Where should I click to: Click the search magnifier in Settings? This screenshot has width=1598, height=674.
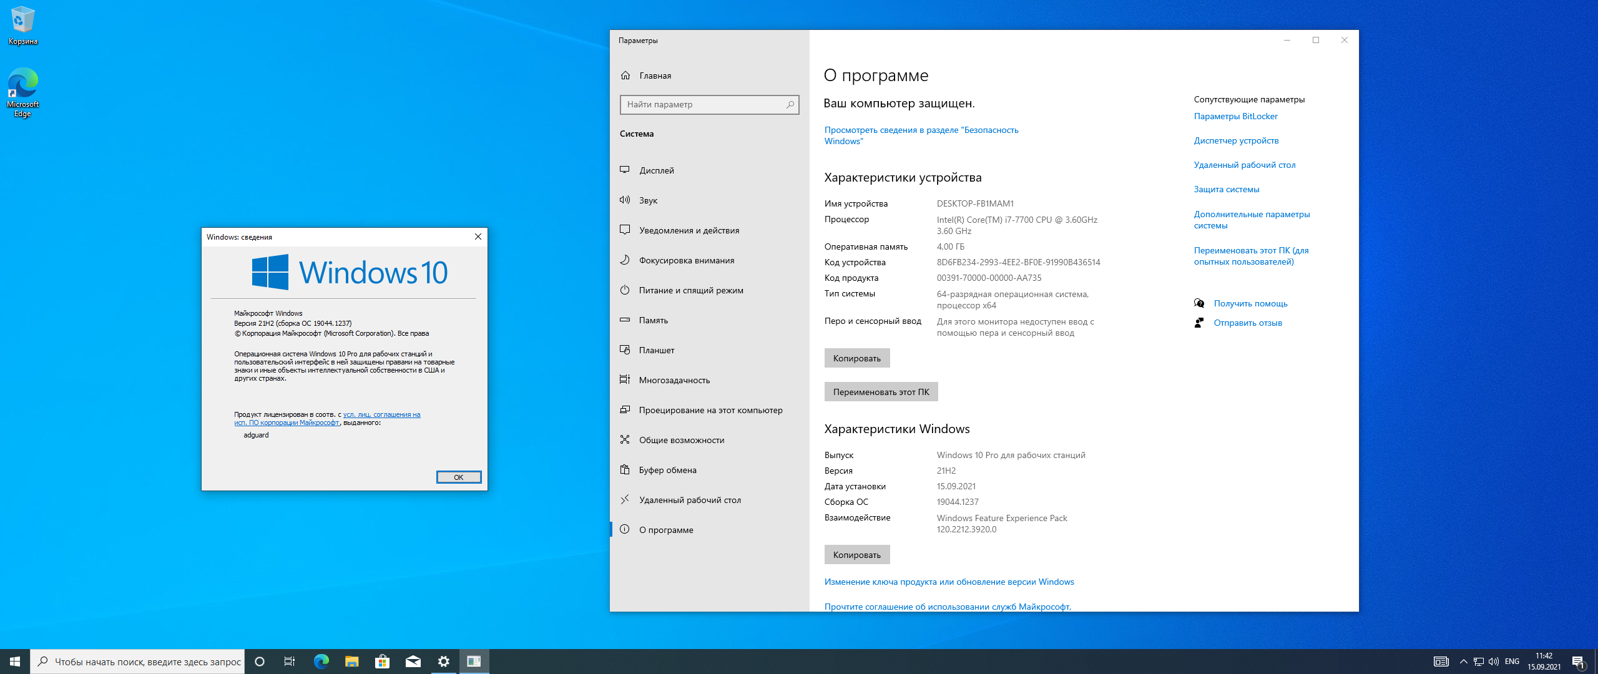pos(790,104)
